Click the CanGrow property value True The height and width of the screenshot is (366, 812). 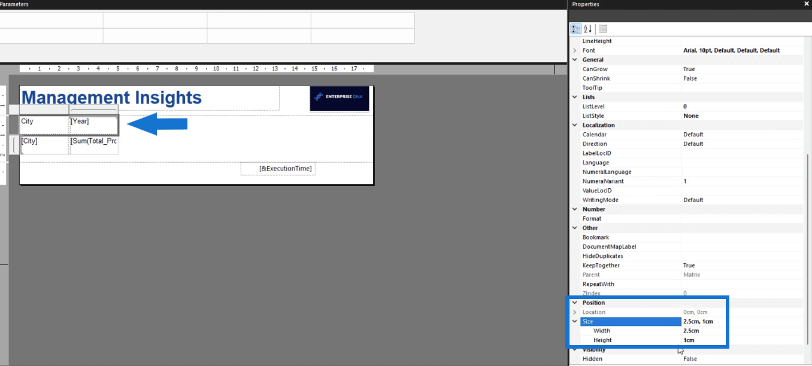point(743,69)
